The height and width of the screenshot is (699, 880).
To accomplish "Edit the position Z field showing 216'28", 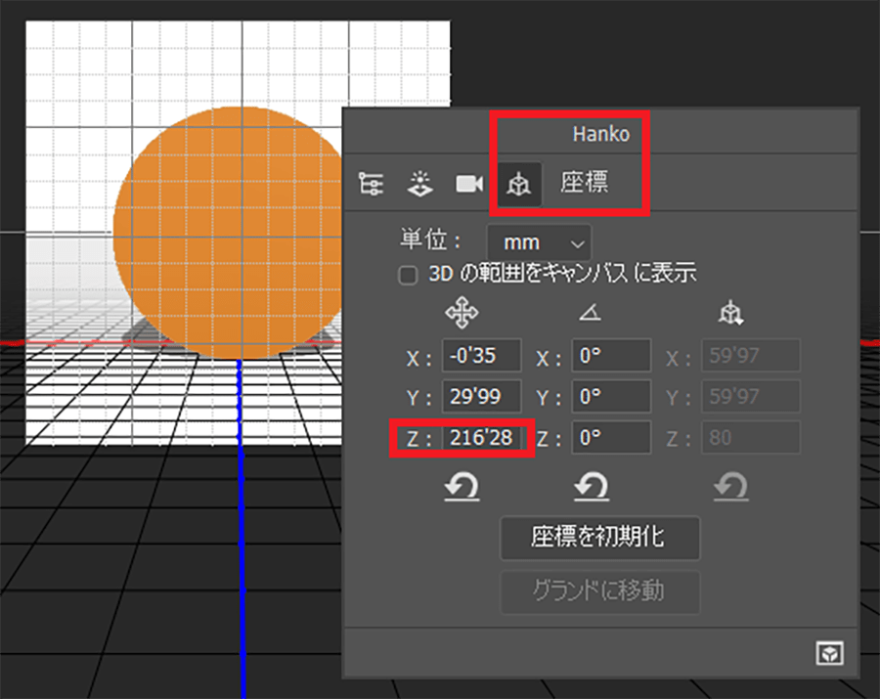I will pos(481,438).
